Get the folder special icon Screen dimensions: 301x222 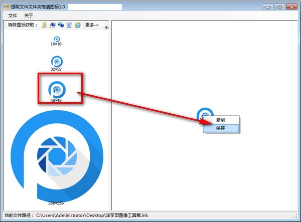click(44, 25)
